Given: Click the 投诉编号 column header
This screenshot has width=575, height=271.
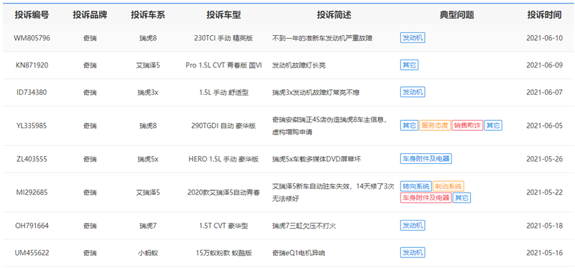Looking at the screenshot, I should pos(32,15).
